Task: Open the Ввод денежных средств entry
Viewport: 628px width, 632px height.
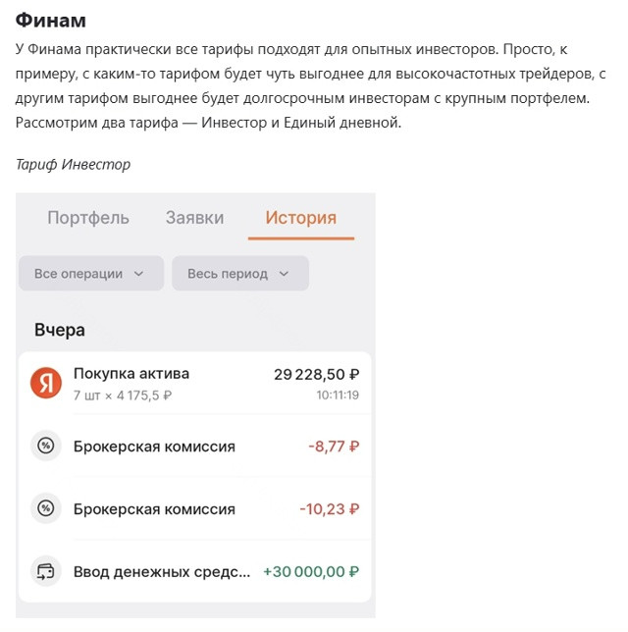Action: click(194, 571)
